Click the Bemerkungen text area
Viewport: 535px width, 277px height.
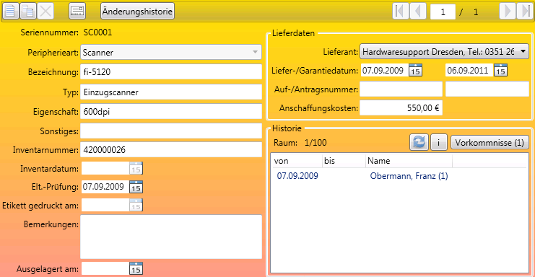tap(171, 237)
